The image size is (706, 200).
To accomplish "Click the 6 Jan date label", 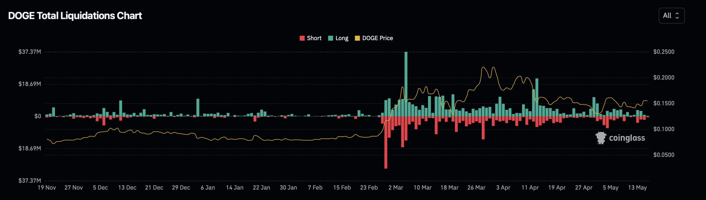I will click(208, 188).
